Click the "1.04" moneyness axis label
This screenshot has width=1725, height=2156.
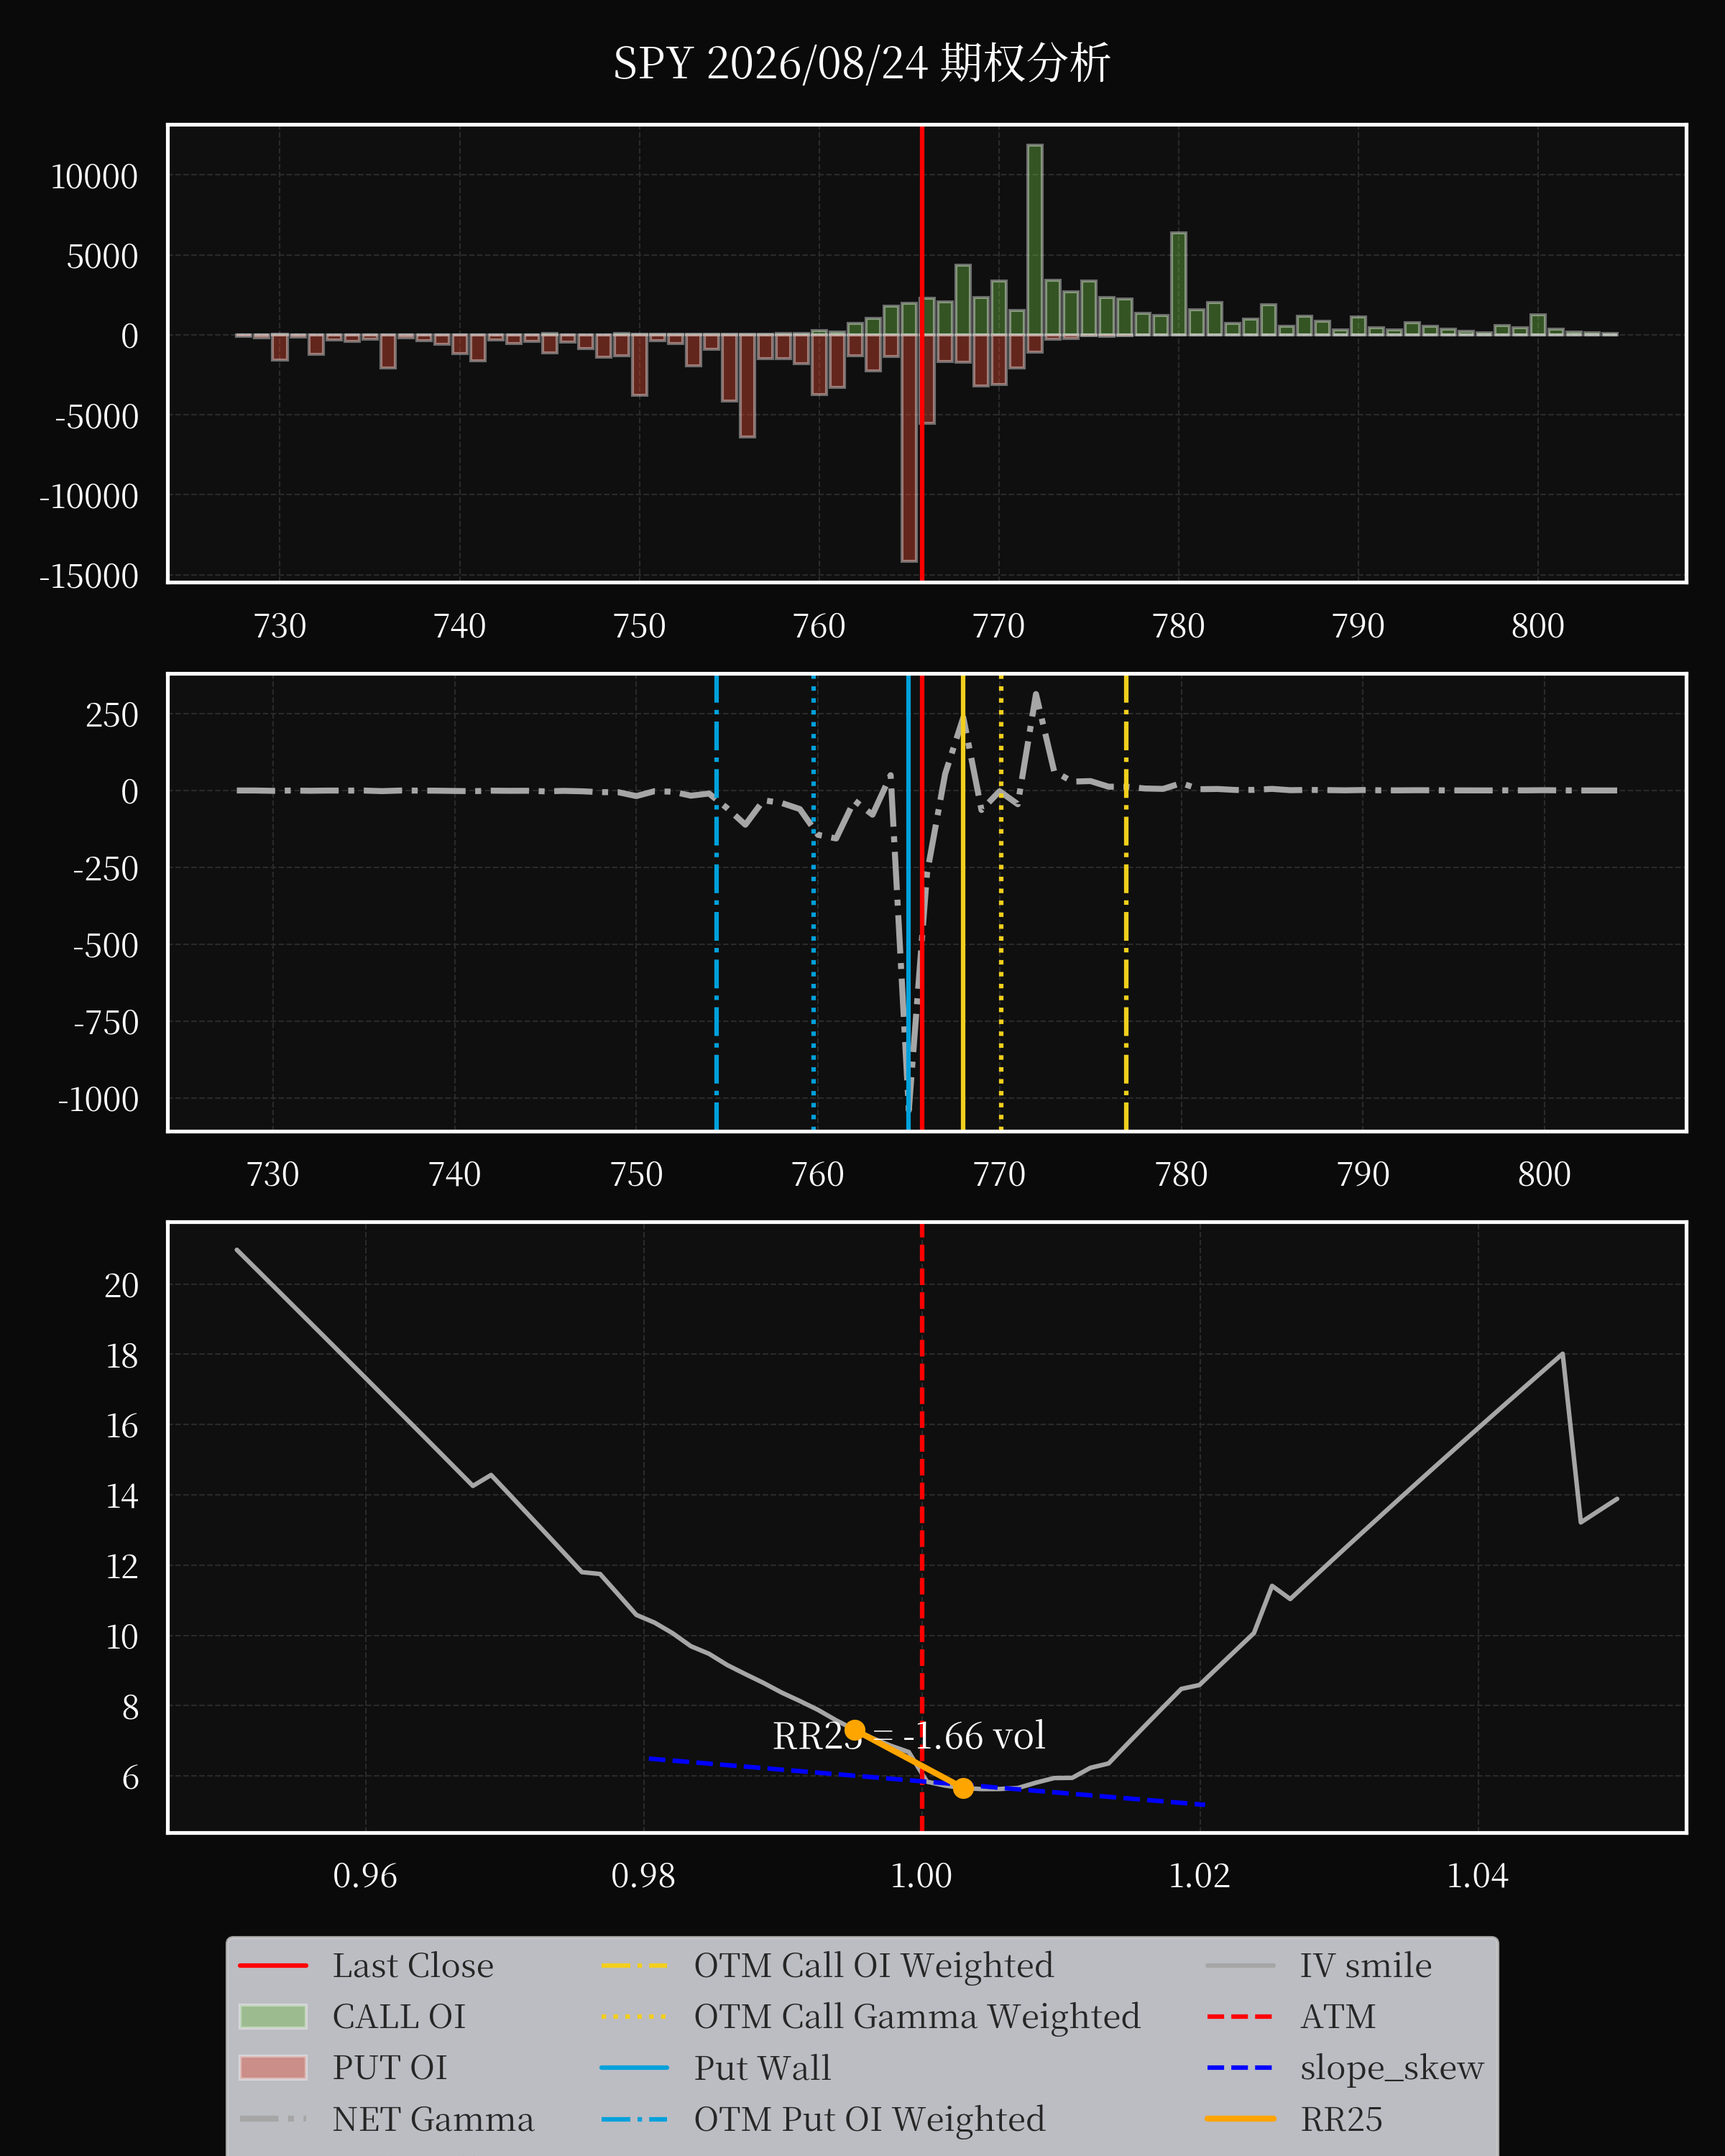tap(1477, 1875)
